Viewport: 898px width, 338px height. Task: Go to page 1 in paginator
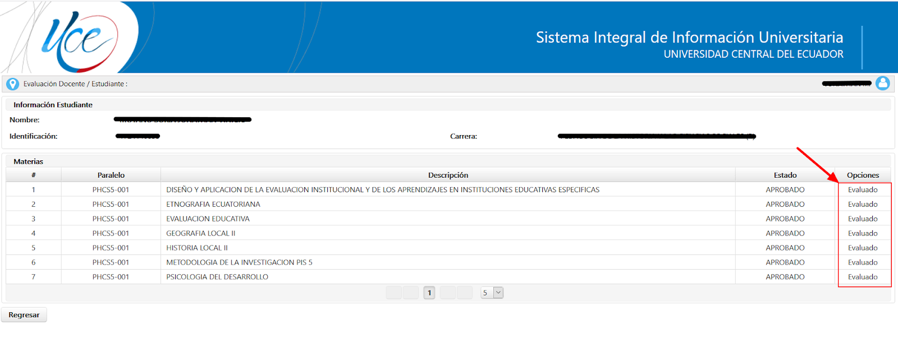click(x=429, y=293)
